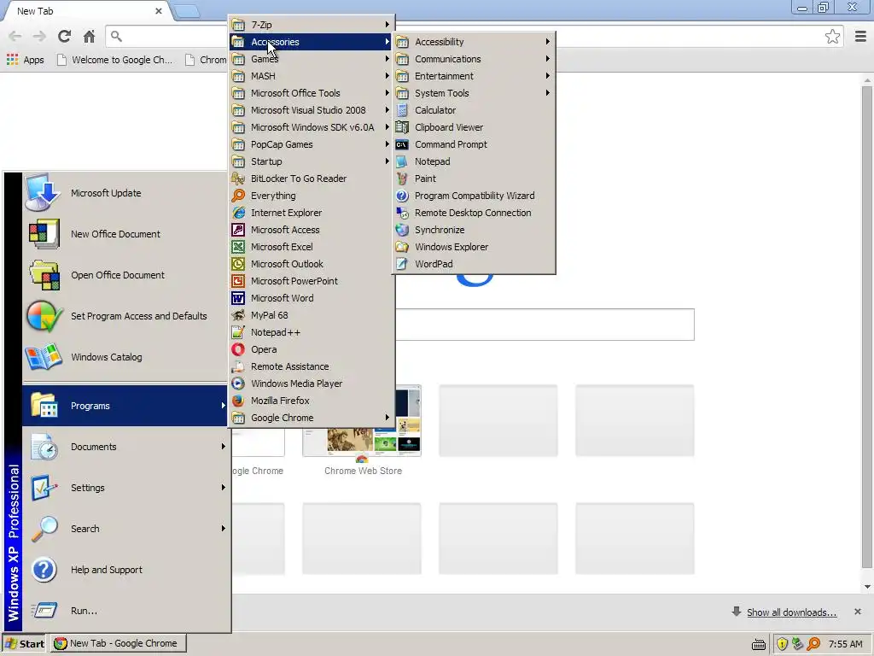874x656 pixels.
Task: Click the Show all downloads link
Action: (x=791, y=612)
